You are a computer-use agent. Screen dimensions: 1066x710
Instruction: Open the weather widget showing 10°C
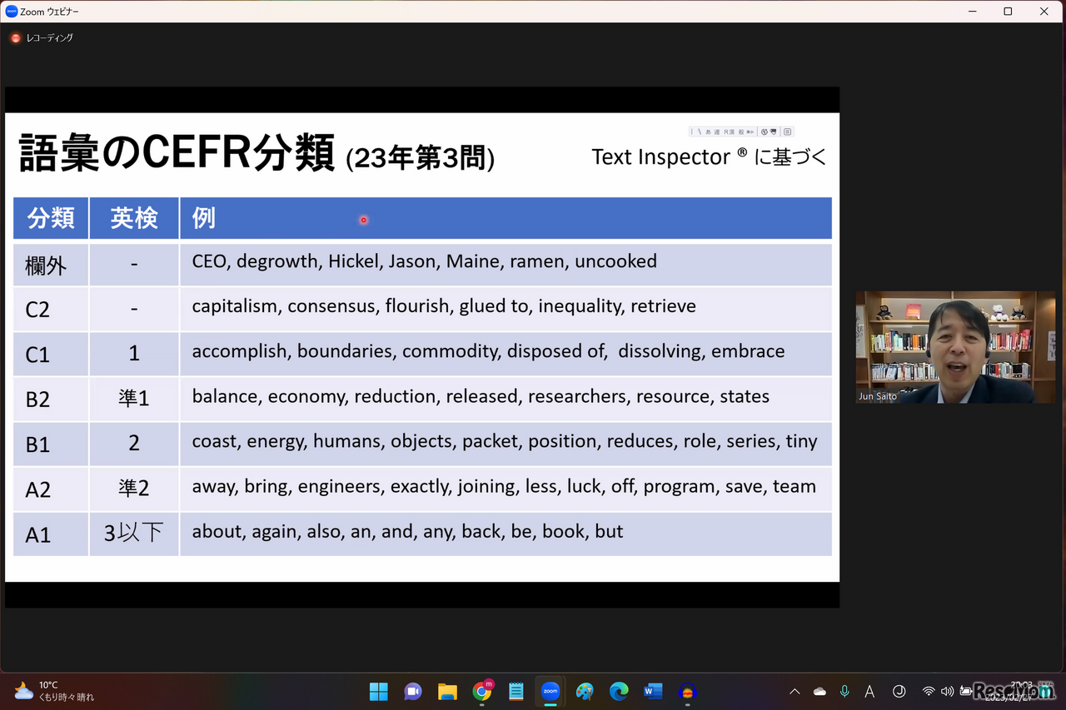[x=54, y=692]
